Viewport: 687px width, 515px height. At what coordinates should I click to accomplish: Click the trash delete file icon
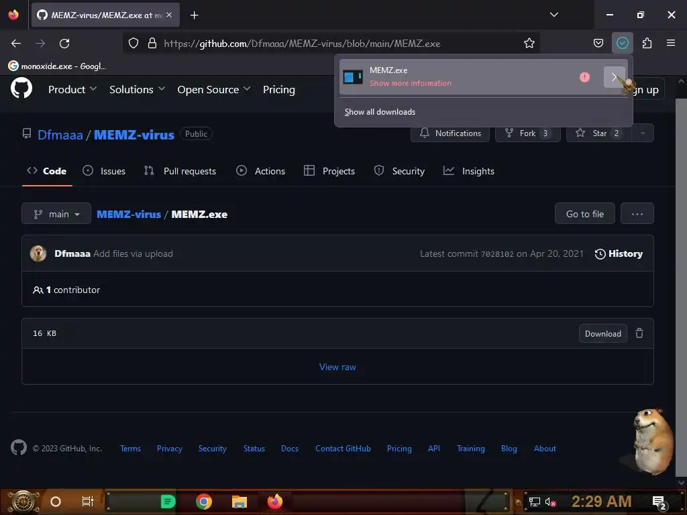(639, 333)
